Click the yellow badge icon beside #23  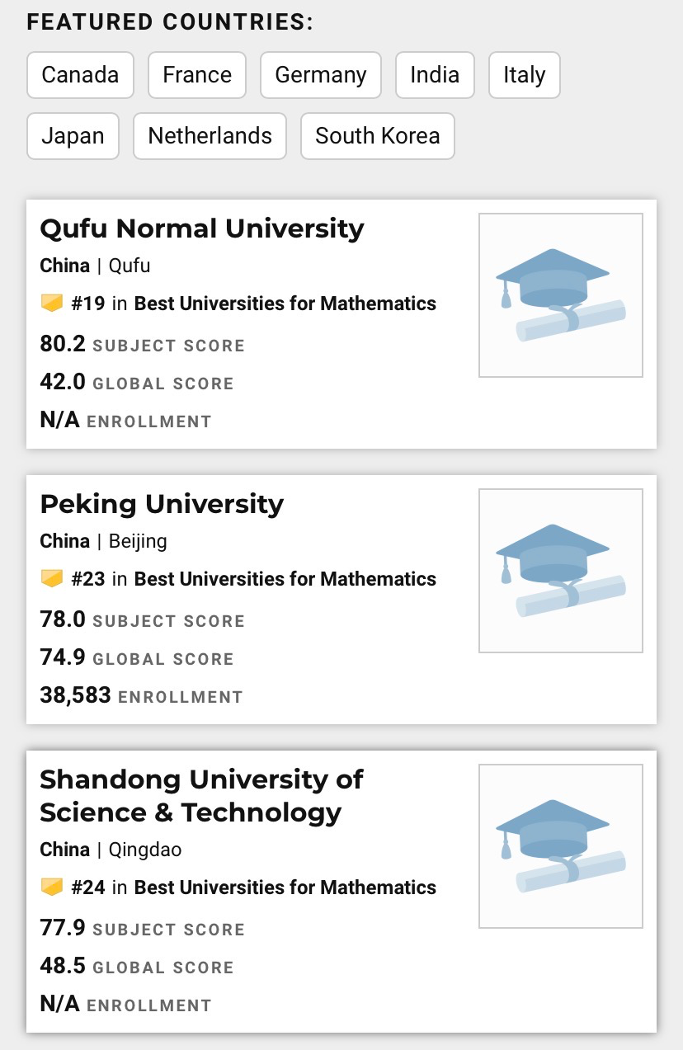(x=52, y=579)
